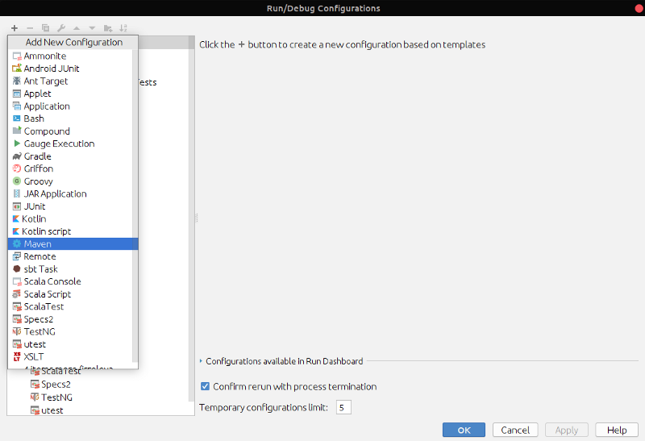Click the Help button

[x=617, y=430]
